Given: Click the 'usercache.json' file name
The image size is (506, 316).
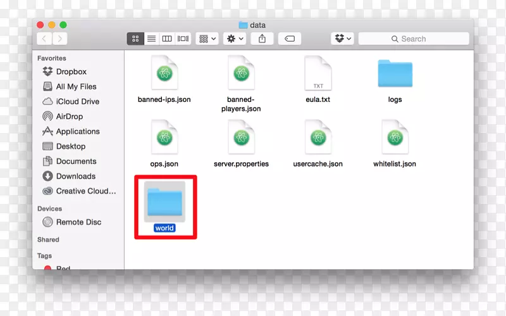Looking at the screenshot, I should pos(318,164).
